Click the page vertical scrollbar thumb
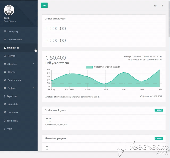 (169, 18)
